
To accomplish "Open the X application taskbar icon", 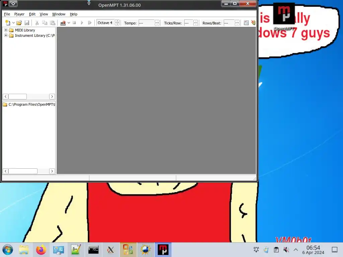I will point(111,250).
